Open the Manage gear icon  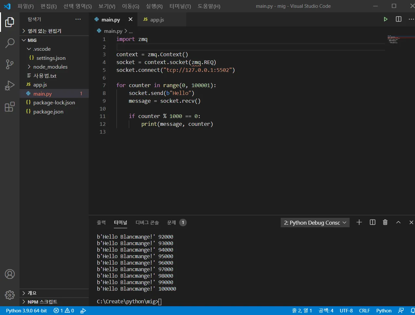pyautogui.click(x=10, y=295)
